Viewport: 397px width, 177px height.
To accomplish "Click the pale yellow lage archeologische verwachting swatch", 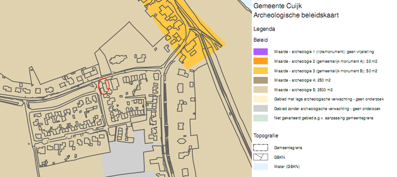I will [x=260, y=99].
